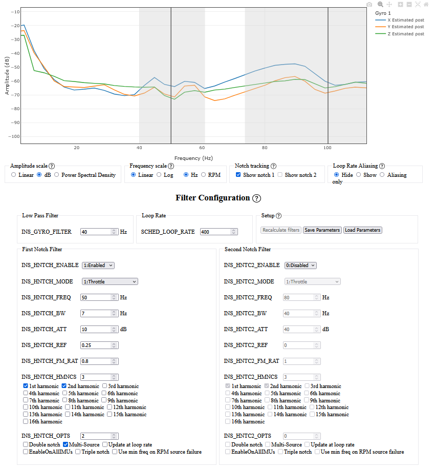Image resolution: width=435 pixels, height=469 pixels.
Task: Select Power Spectral Density amplitude scale
Action: (57, 175)
